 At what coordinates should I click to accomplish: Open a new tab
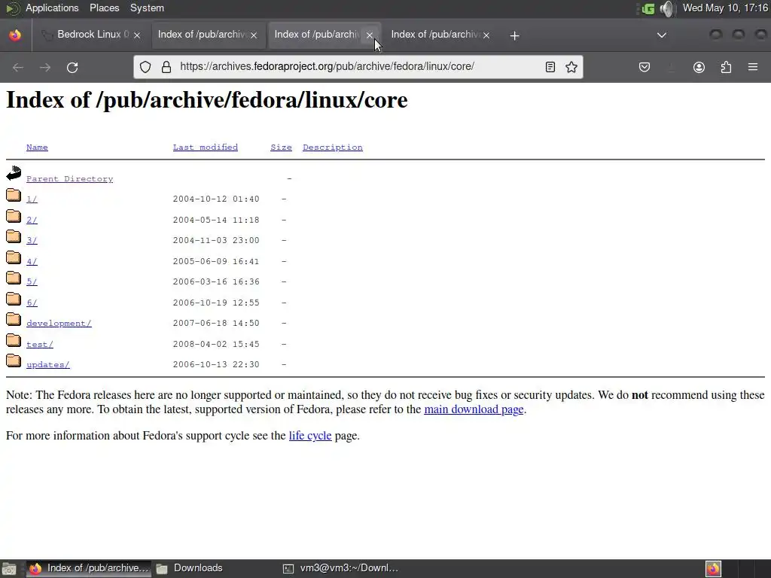pyautogui.click(x=514, y=35)
